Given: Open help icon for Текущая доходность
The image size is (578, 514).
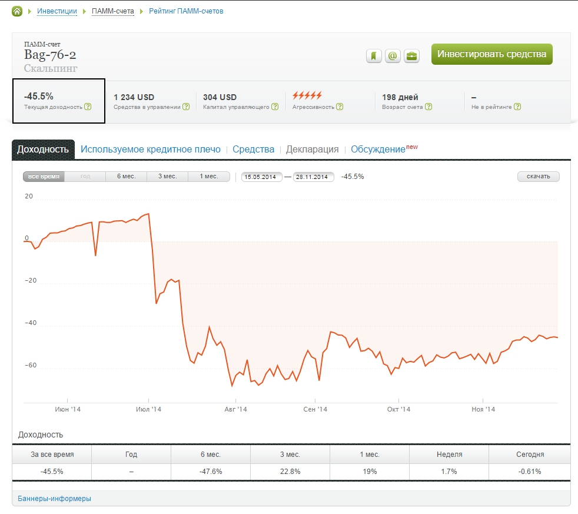Looking at the screenshot, I should (x=88, y=107).
